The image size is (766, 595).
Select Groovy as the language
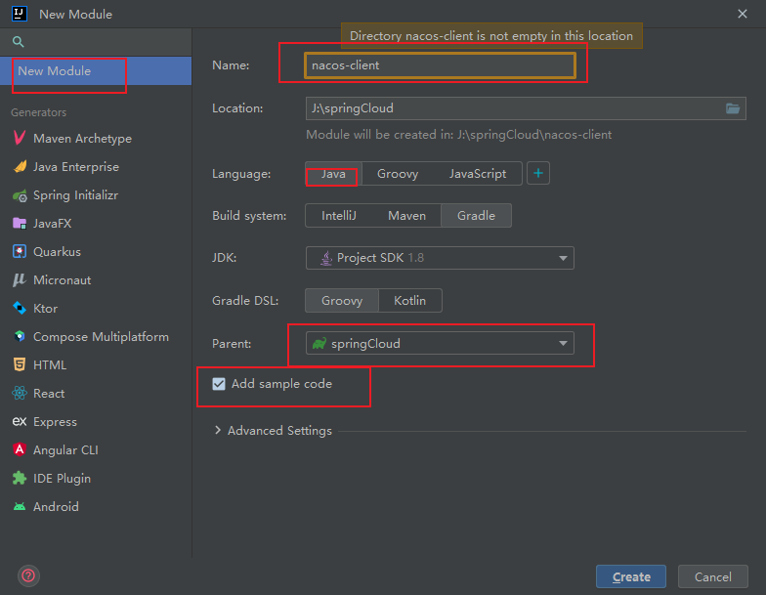(x=398, y=174)
